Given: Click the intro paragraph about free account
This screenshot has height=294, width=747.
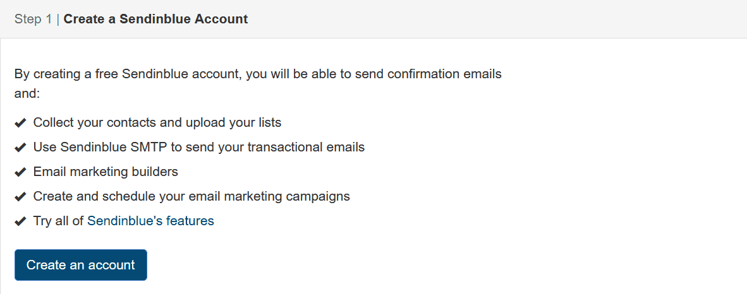Looking at the screenshot, I should point(258,84).
